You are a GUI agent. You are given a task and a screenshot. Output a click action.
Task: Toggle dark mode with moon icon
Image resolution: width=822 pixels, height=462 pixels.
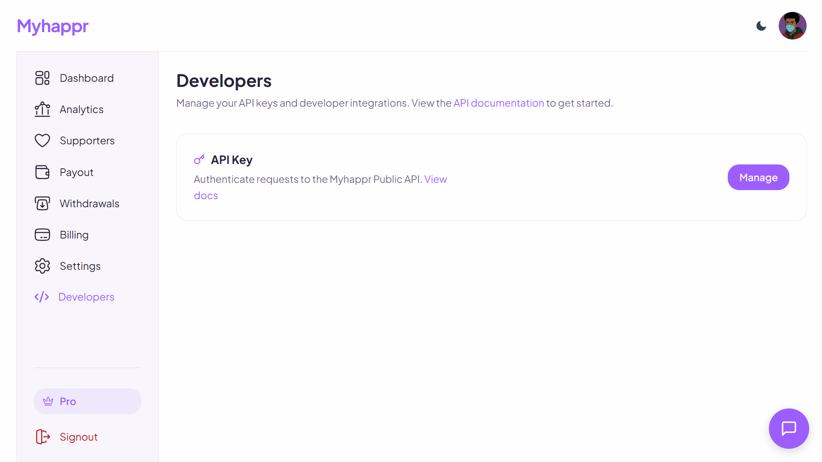click(761, 26)
